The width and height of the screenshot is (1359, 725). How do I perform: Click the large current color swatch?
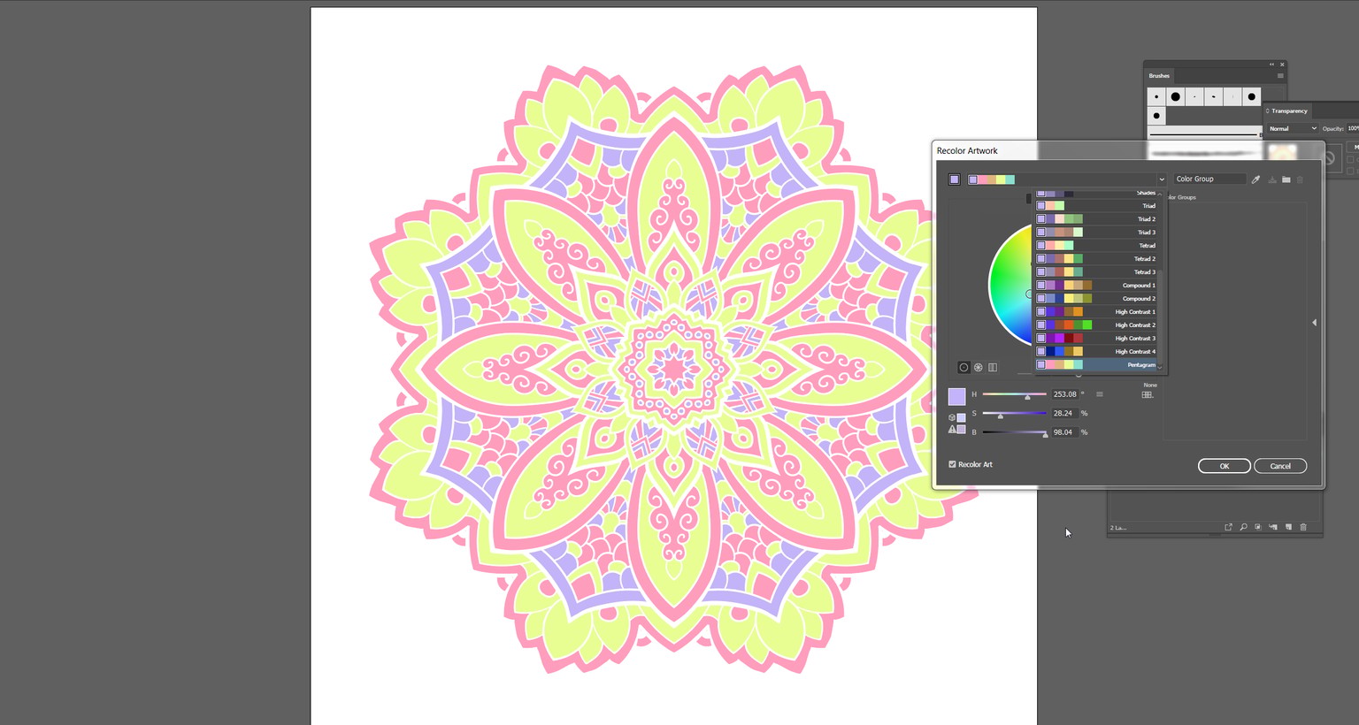tap(957, 396)
